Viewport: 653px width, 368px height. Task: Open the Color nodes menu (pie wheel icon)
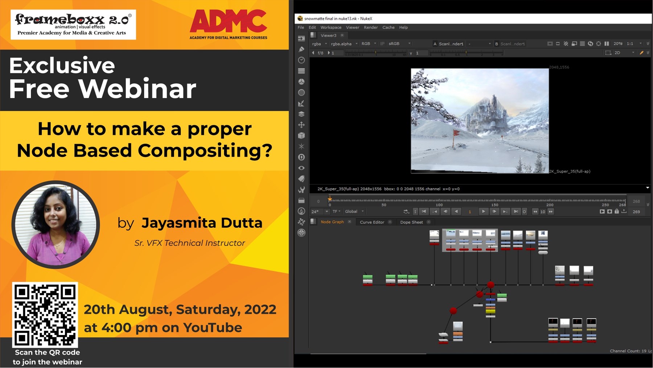(x=301, y=82)
